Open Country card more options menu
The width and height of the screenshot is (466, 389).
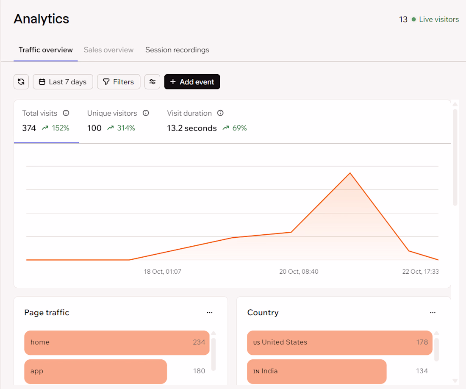click(433, 313)
